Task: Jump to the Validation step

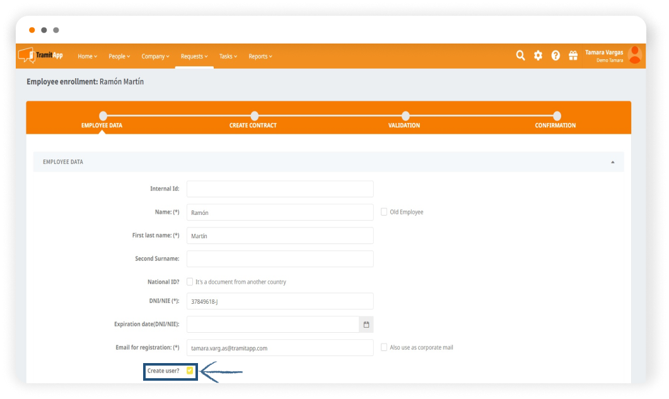Action: coord(405,116)
